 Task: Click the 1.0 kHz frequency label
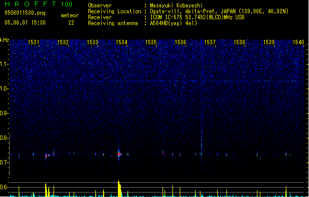pos(4,89)
